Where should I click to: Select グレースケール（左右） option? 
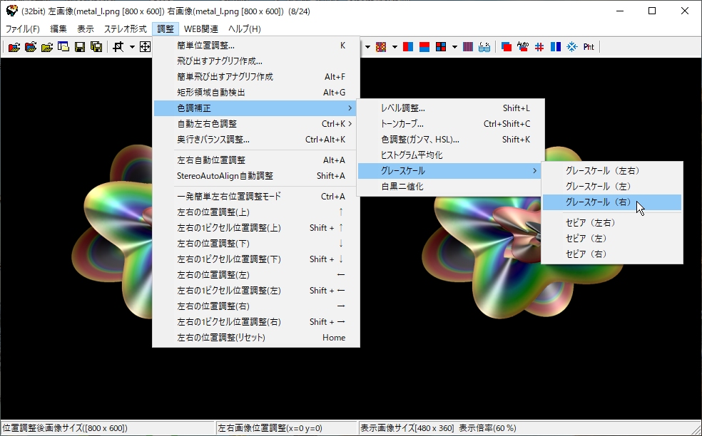612,171
